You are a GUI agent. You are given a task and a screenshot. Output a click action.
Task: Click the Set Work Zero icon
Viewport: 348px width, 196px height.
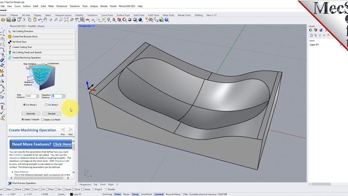point(10,42)
